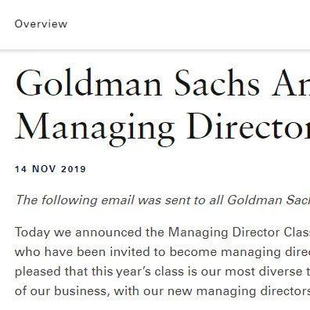
Task: Click the word "diverse" in the paragraph
Action: pyautogui.click(x=281, y=272)
